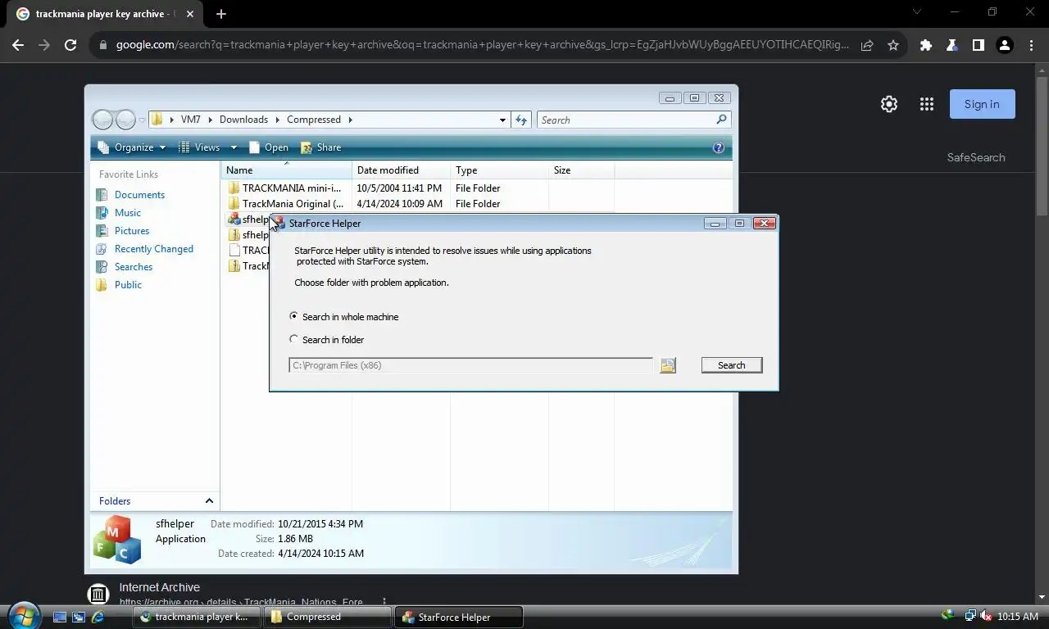1049x629 pixels.
Task: Click the SafeSearch link
Action: (976, 157)
